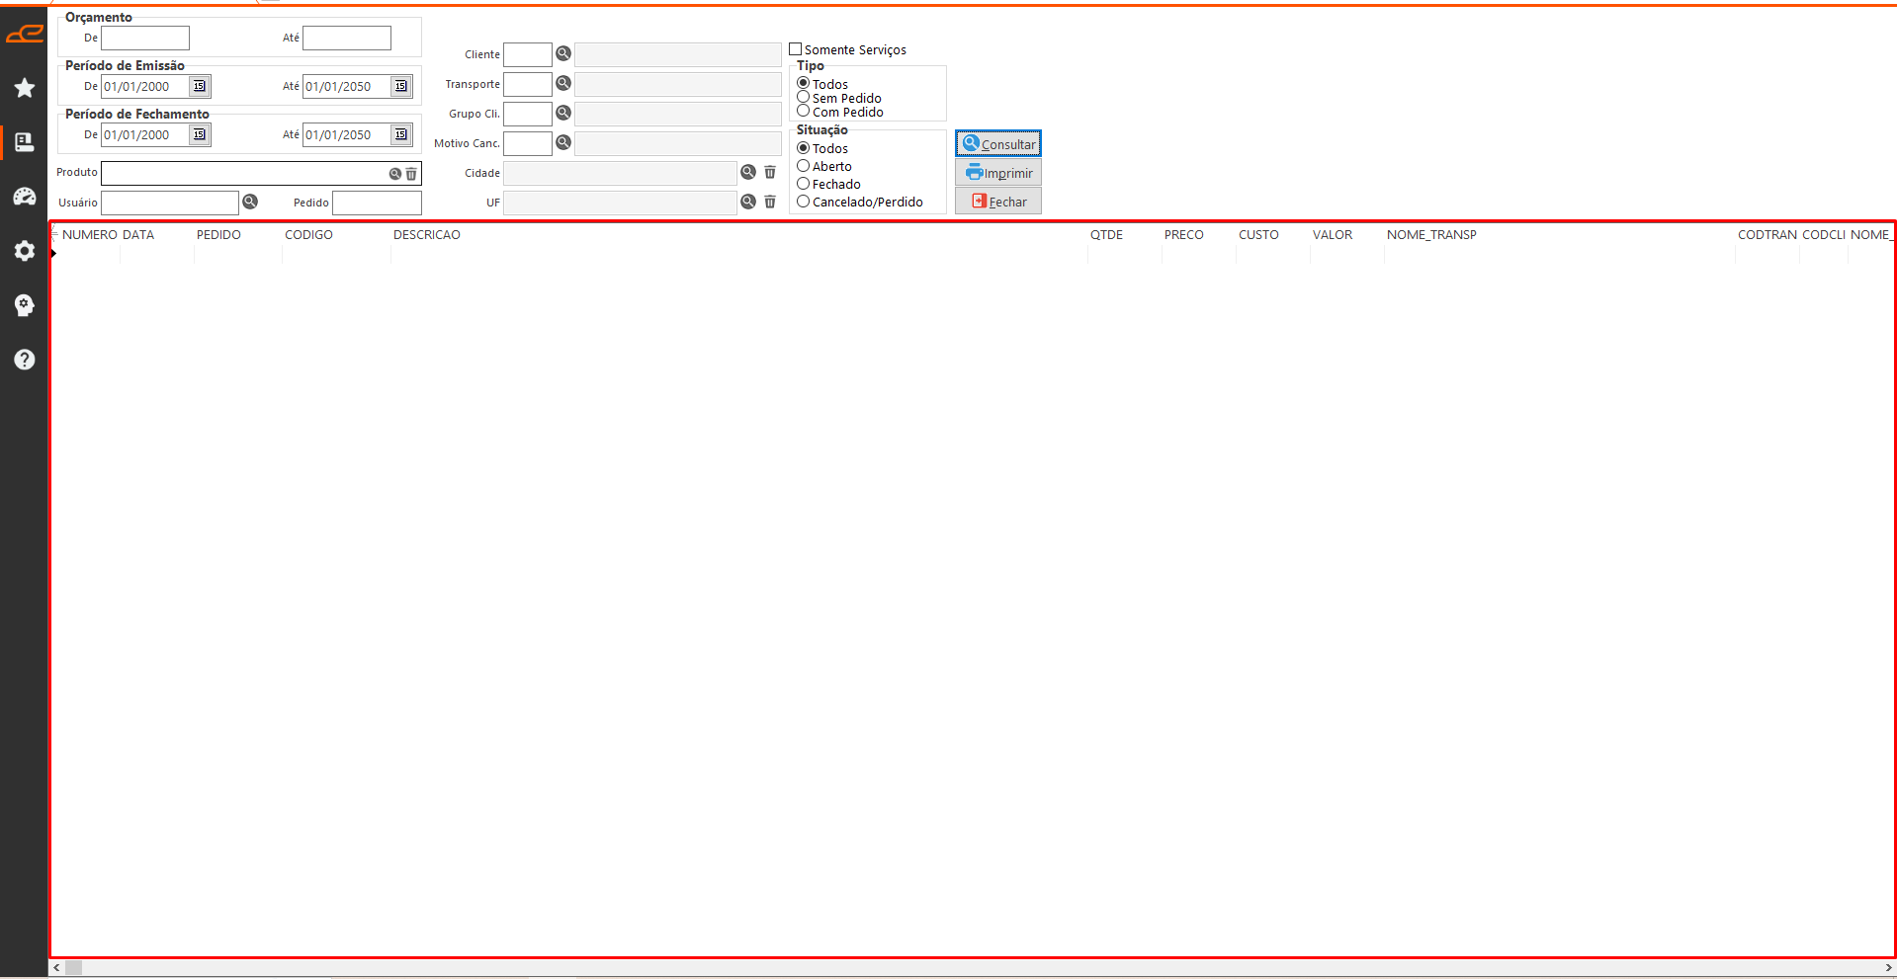Click the search icon next to Cliente field
The image size is (1897, 979).
pyautogui.click(x=563, y=53)
